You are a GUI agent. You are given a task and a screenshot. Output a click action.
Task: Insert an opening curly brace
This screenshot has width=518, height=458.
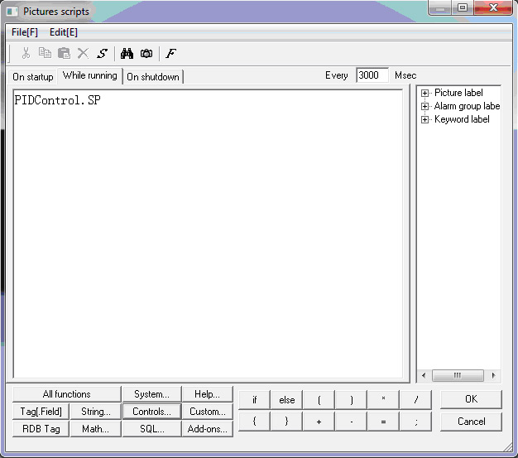pyautogui.click(x=254, y=422)
